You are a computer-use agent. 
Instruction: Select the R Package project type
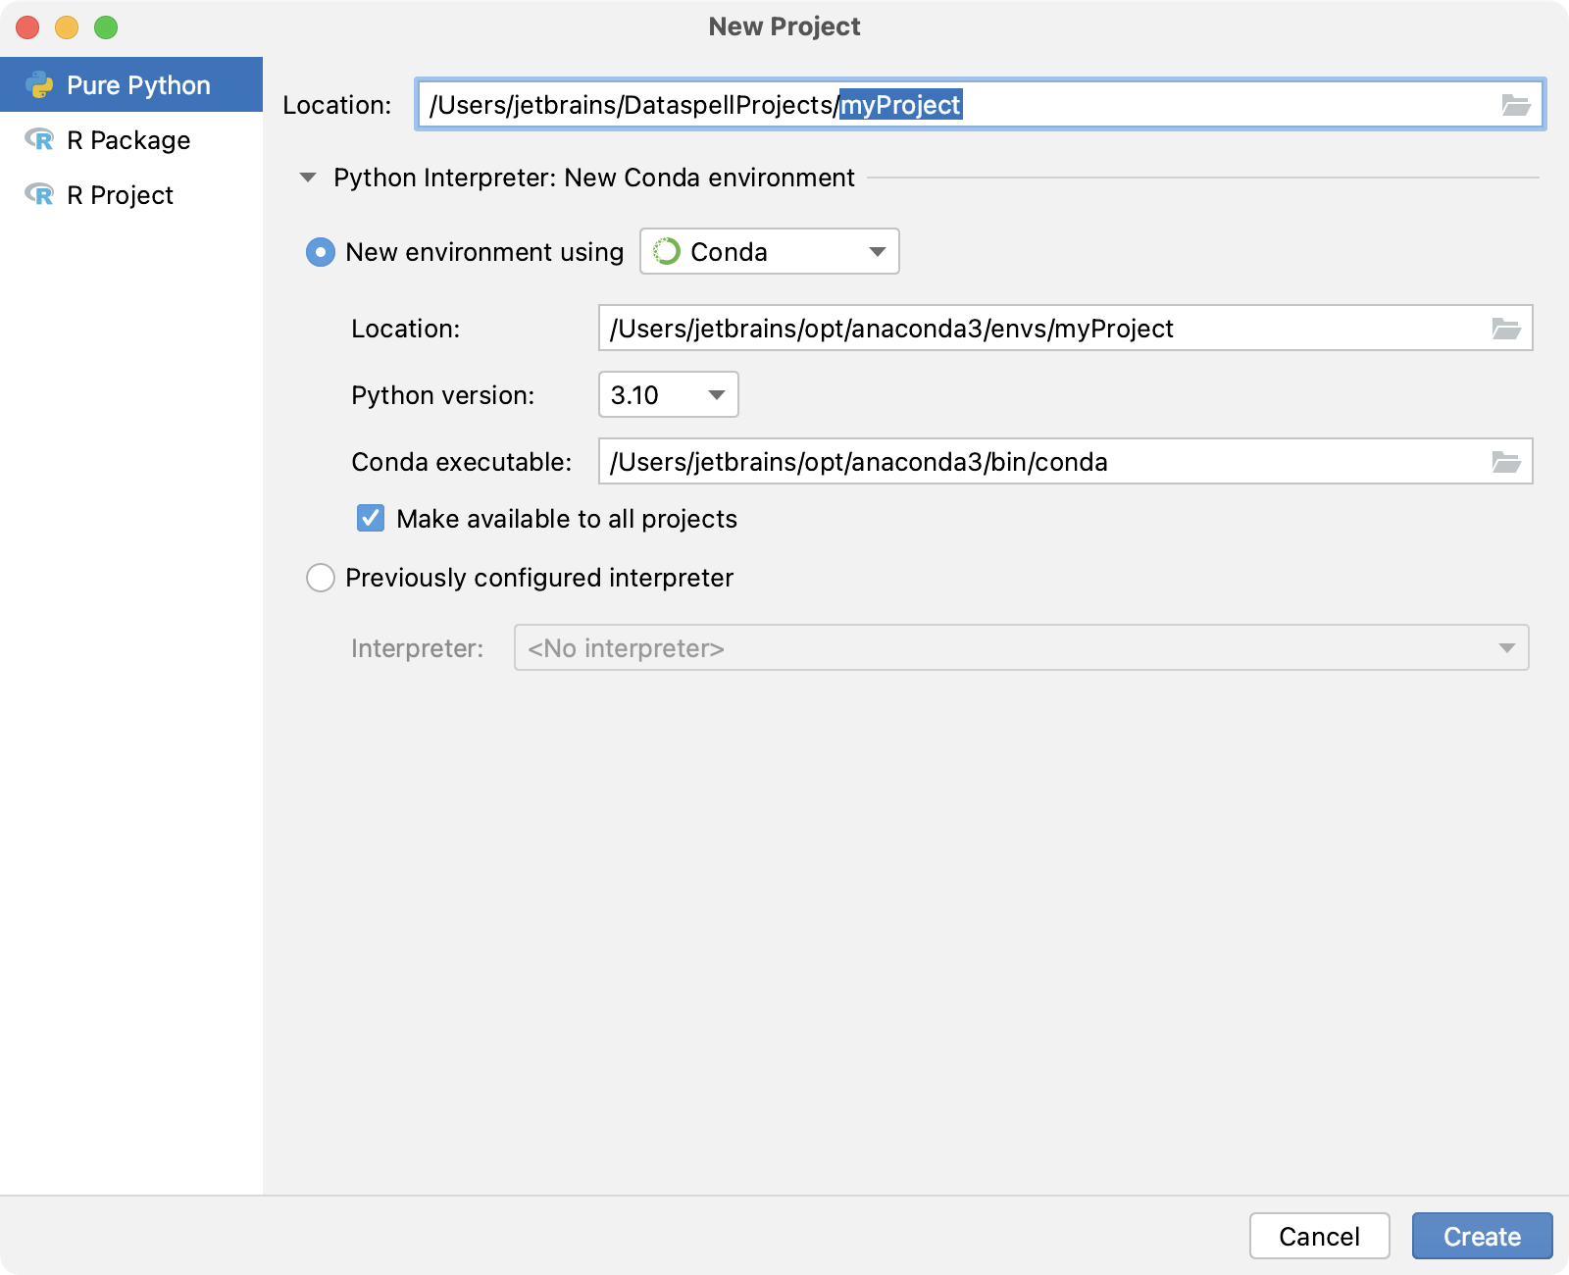click(131, 140)
